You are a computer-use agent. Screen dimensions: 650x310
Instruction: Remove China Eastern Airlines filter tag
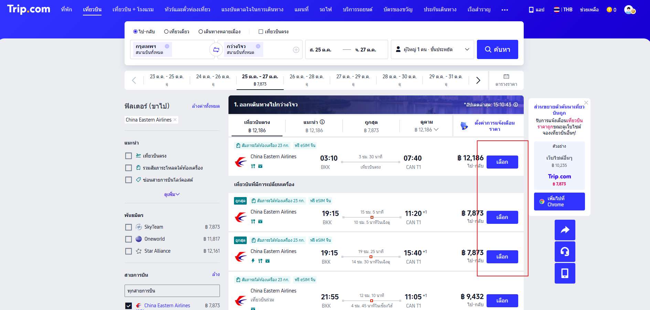click(x=175, y=120)
